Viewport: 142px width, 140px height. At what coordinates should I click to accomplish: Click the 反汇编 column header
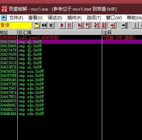[x=60, y=32]
